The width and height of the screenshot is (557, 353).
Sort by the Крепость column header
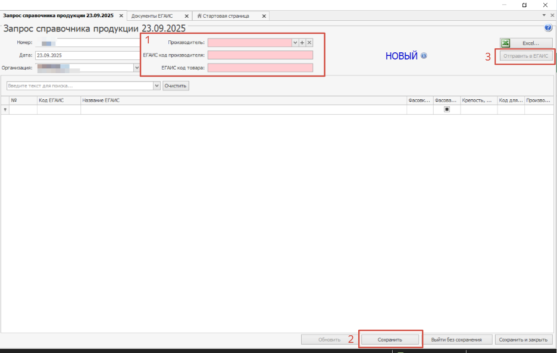(479, 100)
